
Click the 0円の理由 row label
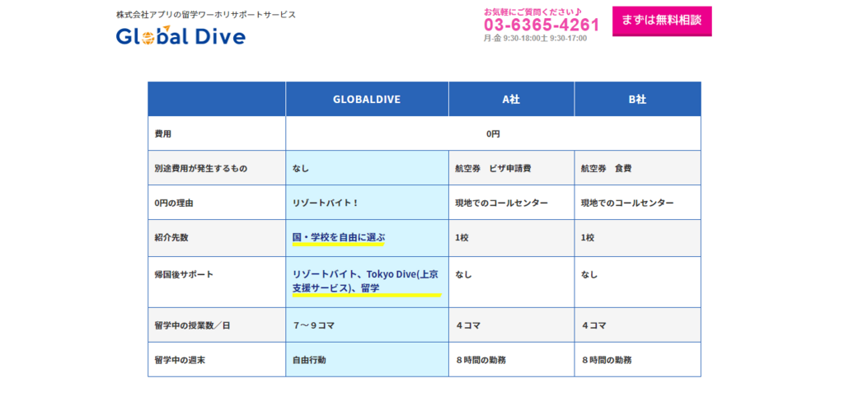174,203
